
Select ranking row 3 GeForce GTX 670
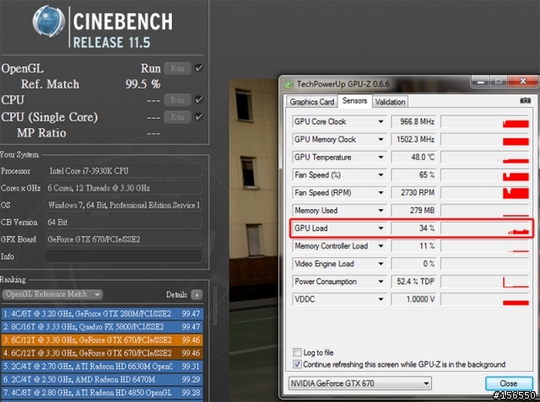point(102,340)
